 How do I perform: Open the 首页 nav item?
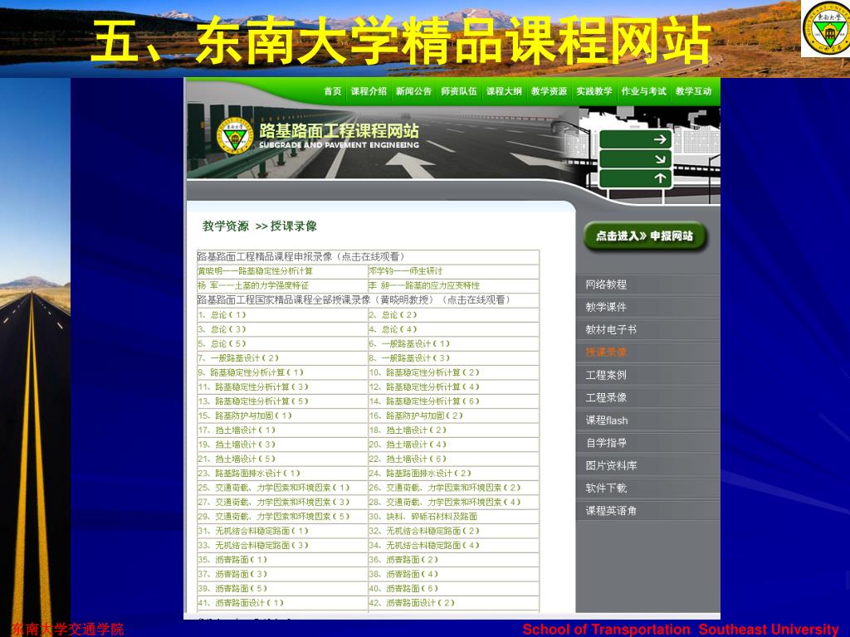click(x=332, y=91)
